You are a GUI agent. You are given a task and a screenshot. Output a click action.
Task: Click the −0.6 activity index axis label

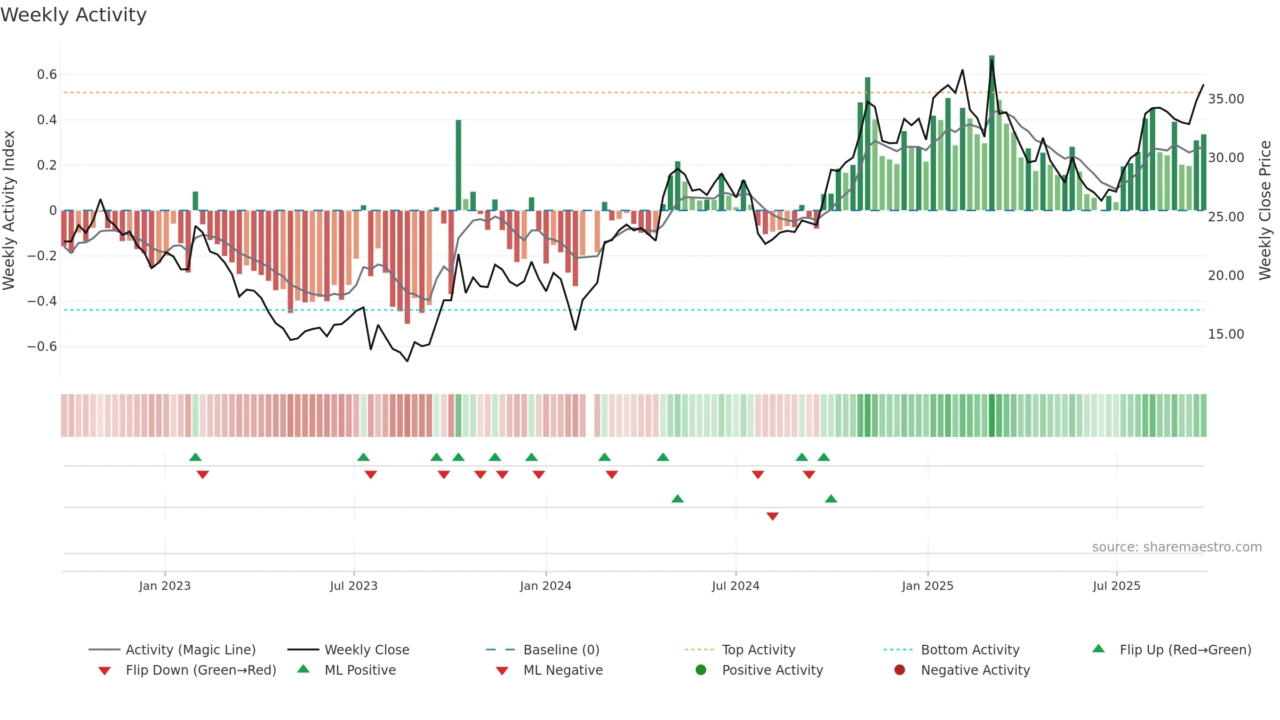click(42, 347)
